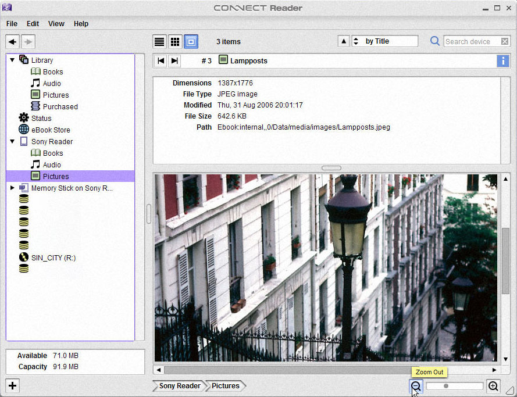517x397 pixels.
Task: Click the Pictures breadcrumb
Action: [226, 385]
